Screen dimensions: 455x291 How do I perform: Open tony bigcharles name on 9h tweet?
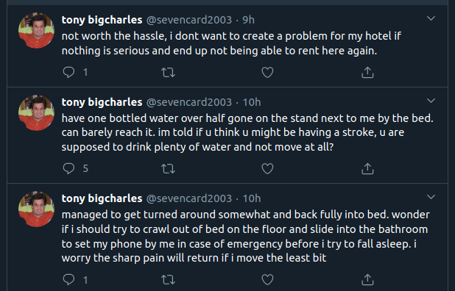tap(102, 20)
